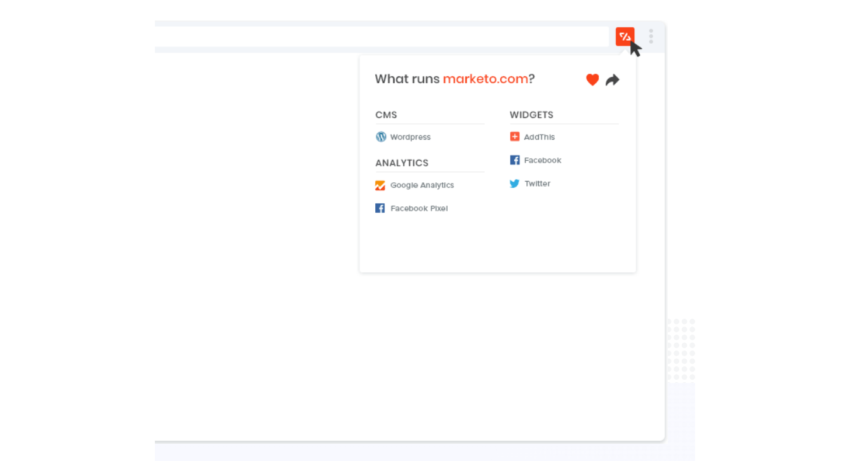Screen dimensions: 850x461
Task: Open the marketo.com link in the header
Action: [x=486, y=79]
